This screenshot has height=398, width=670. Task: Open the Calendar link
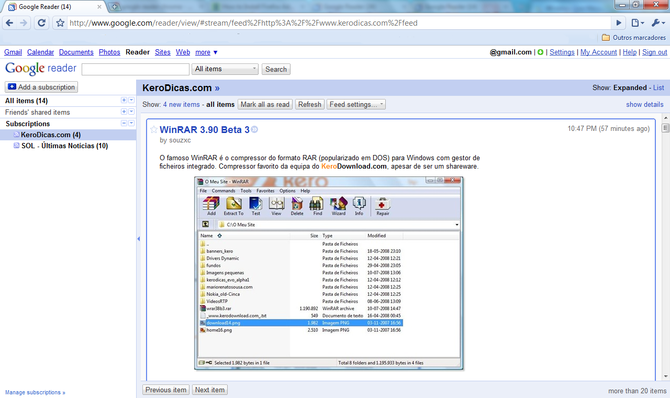point(40,52)
